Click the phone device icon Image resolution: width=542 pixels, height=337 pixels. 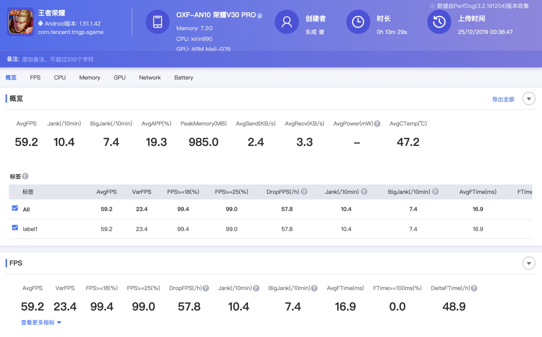click(x=157, y=22)
